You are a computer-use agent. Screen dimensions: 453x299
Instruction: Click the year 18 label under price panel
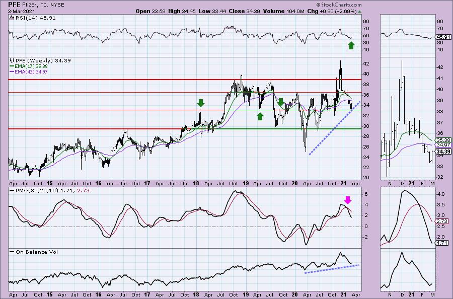click(x=196, y=183)
